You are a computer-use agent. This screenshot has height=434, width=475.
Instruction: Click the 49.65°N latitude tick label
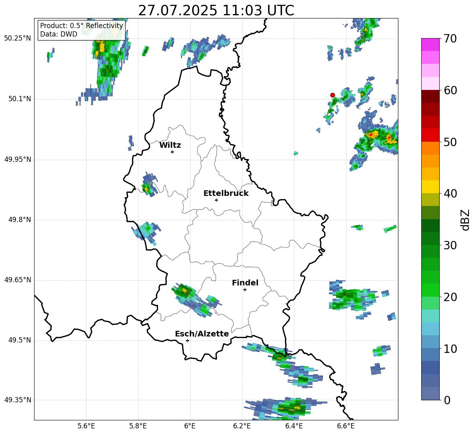coord(18,280)
